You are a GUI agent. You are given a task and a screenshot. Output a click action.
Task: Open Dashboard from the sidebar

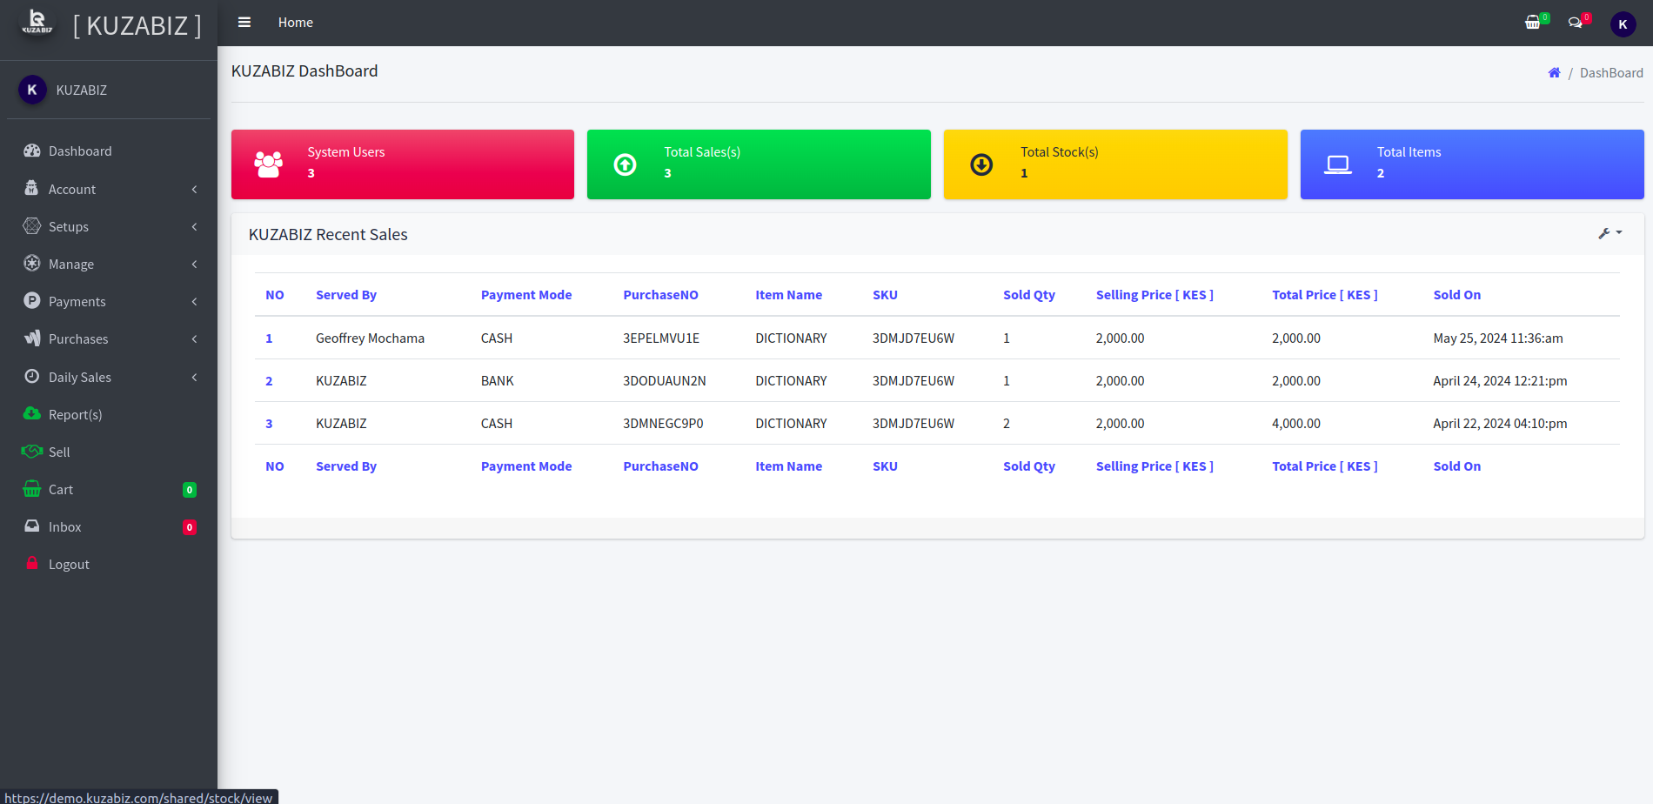[x=80, y=151]
